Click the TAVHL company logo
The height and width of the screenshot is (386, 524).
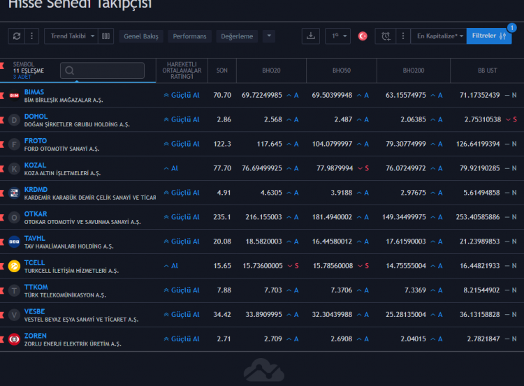[14, 242]
